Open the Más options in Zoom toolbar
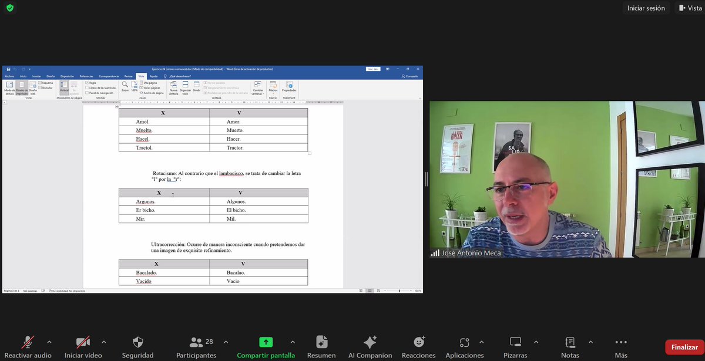Viewport: 705px width, 361px height. click(621, 347)
